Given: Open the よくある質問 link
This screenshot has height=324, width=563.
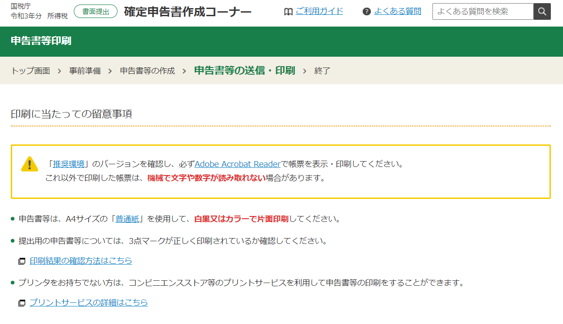Looking at the screenshot, I should click(397, 11).
